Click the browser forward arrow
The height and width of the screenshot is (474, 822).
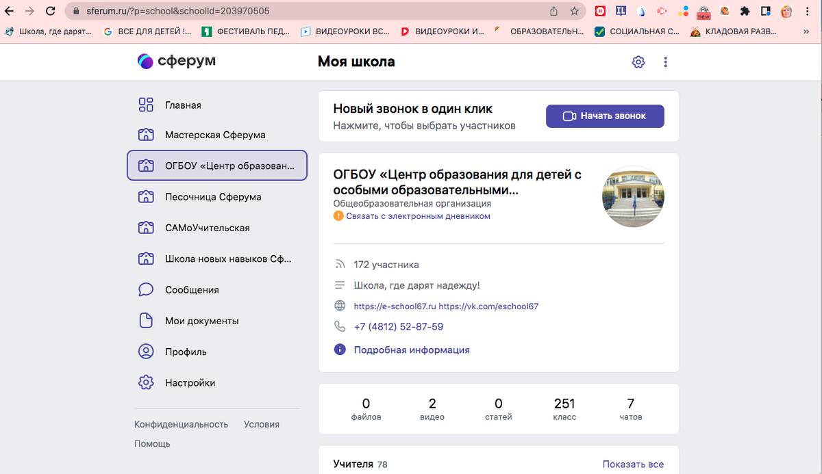click(x=30, y=11)
